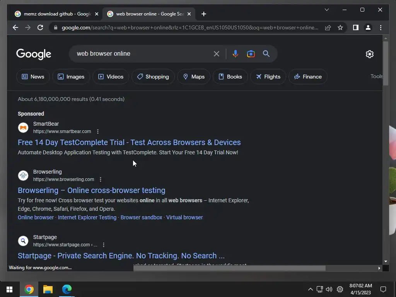Go to the Google logo homepage
Image resolution: width=396 pixels, height=297 pixels.
pos(34,54)
